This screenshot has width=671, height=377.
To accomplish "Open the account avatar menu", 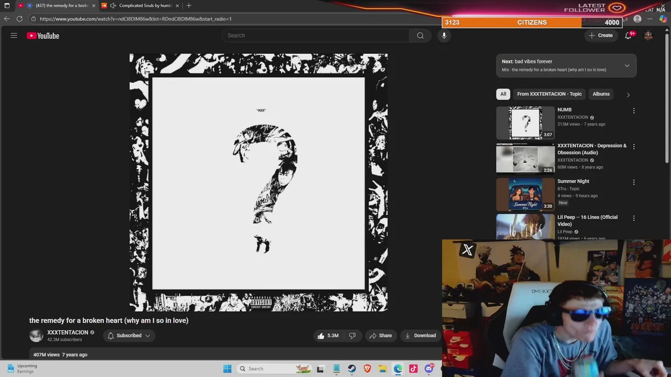I will click(648, 36).
